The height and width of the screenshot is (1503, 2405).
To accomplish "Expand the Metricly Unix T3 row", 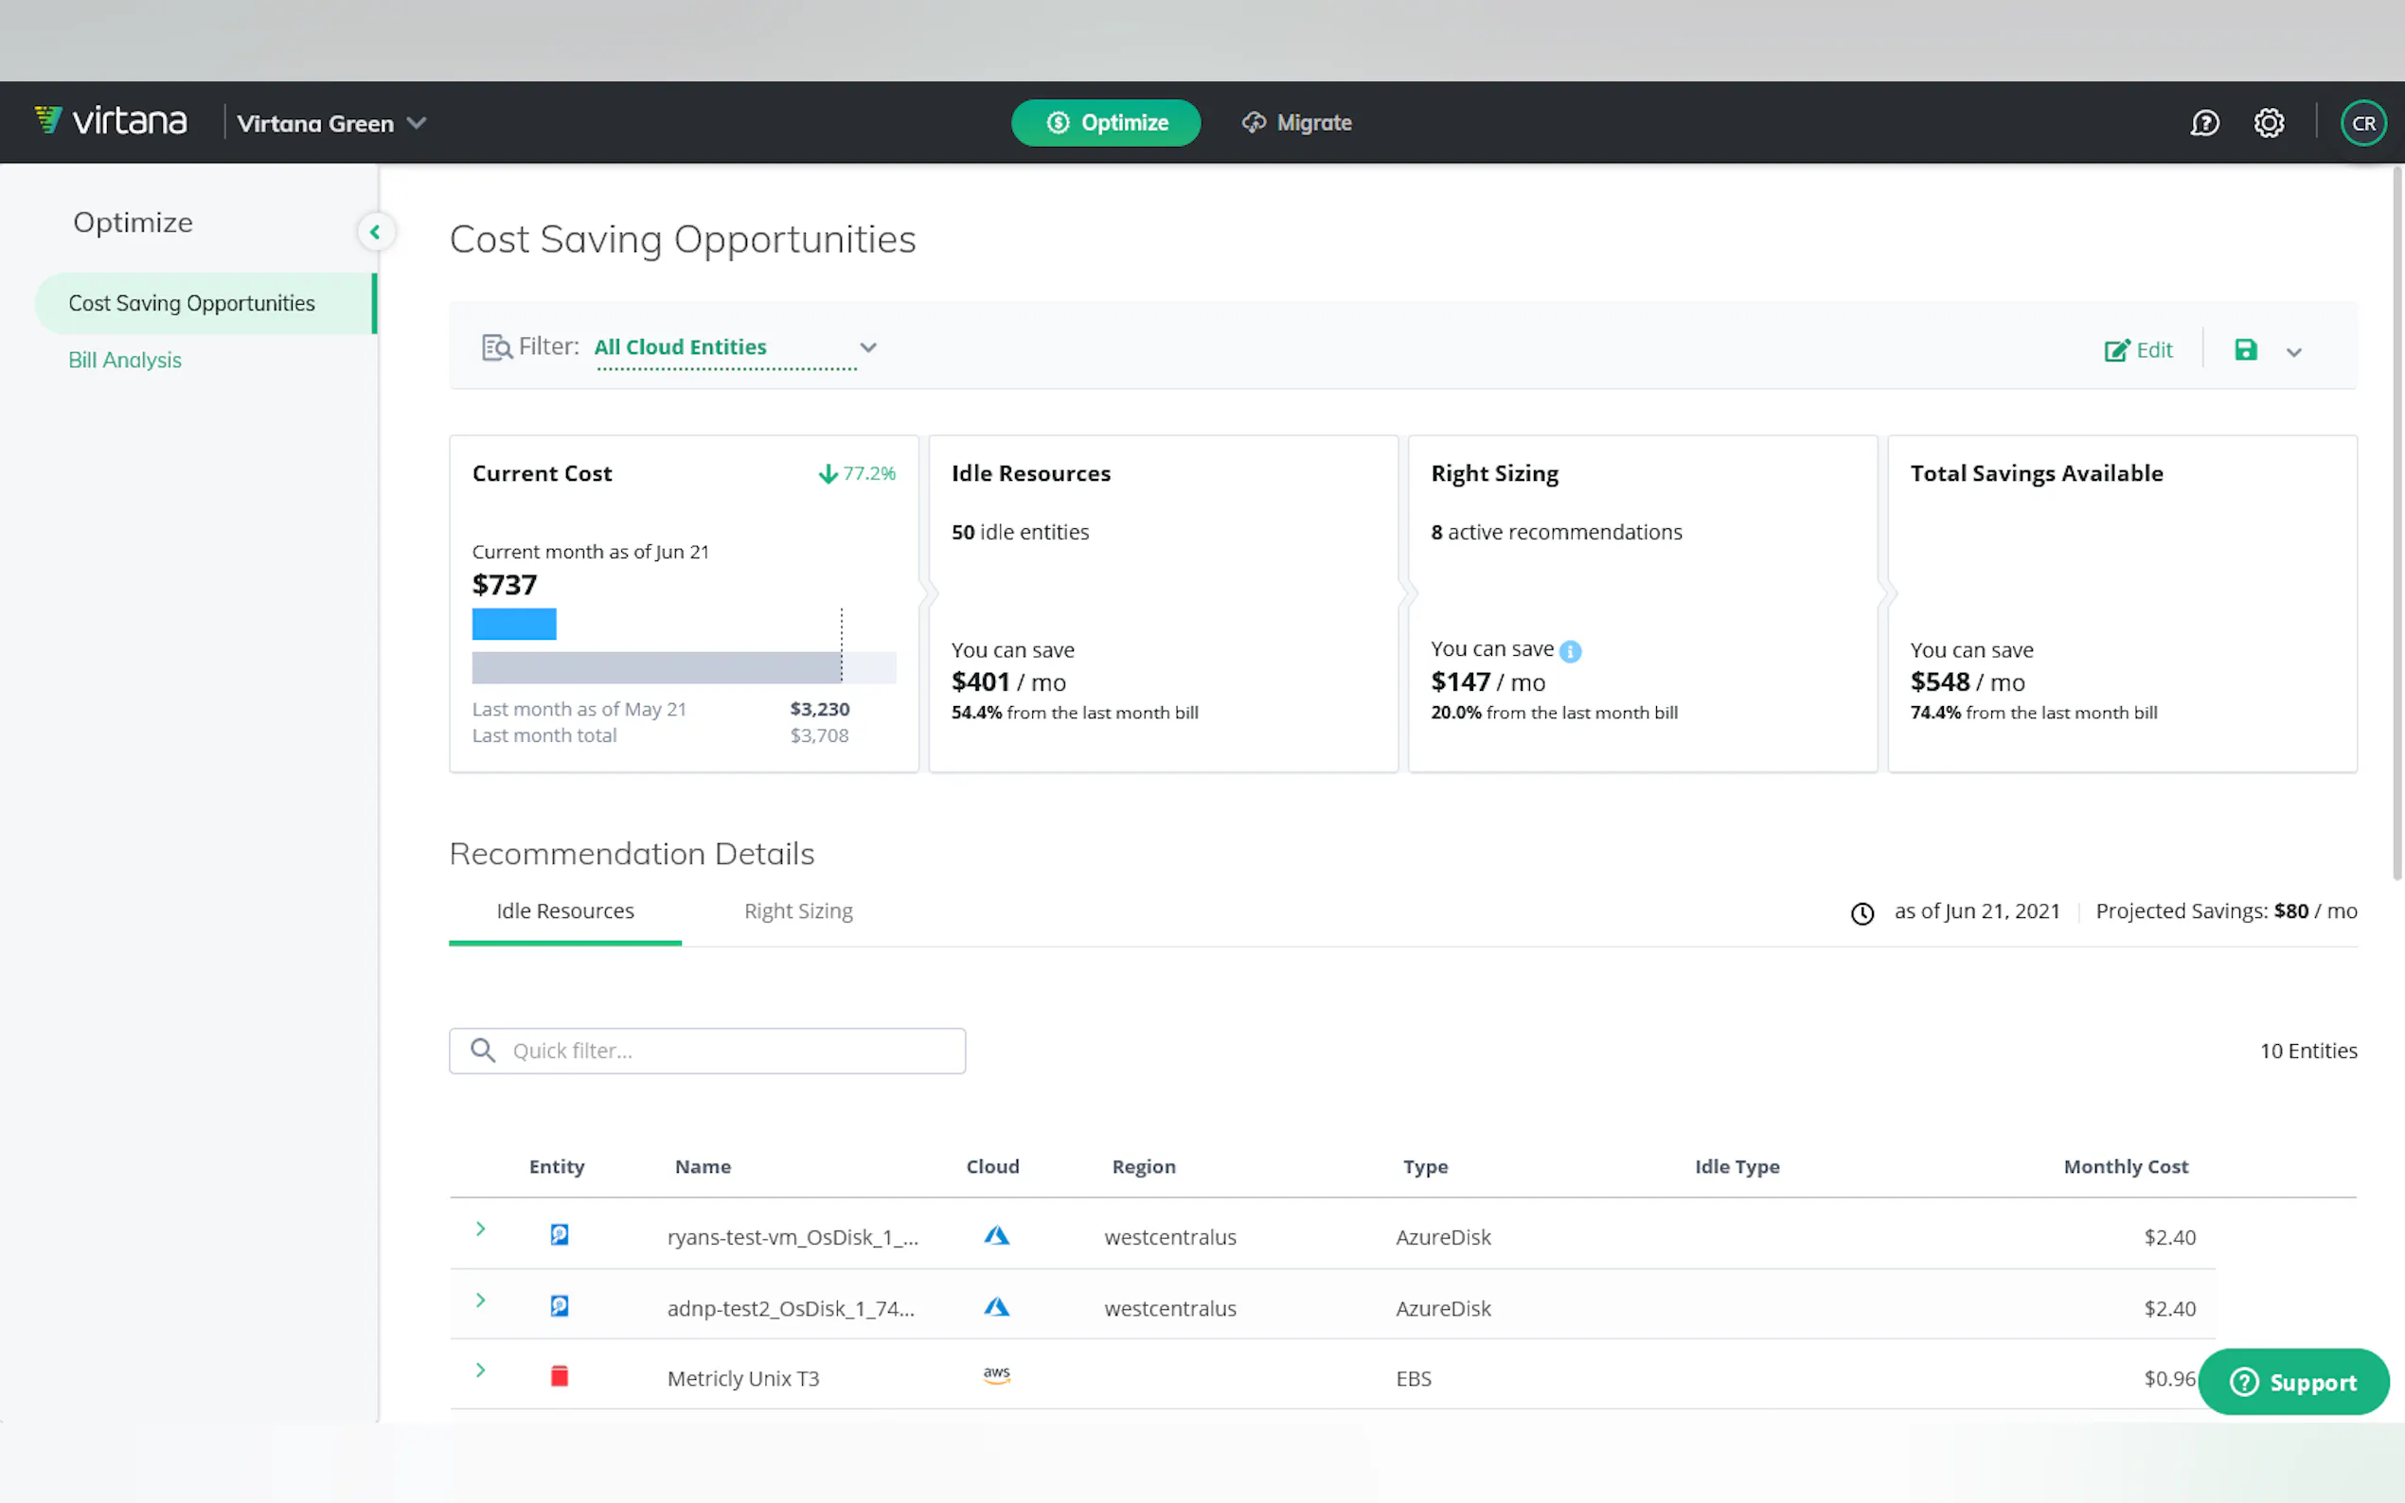I will 480,1370.
